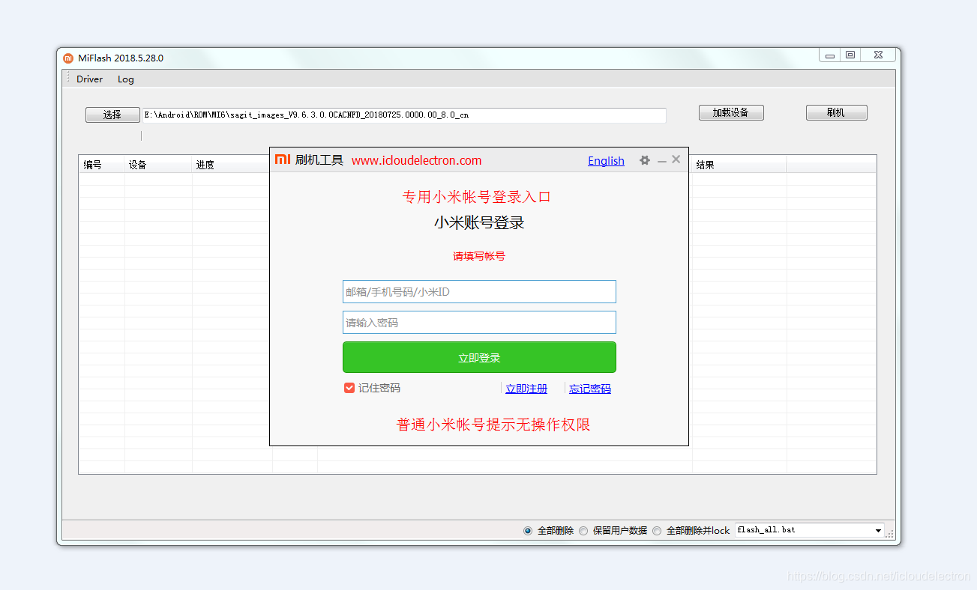Viewport: 977px width, 590px height.
Task: Open the 忘记密码 link
Action: 590,389
